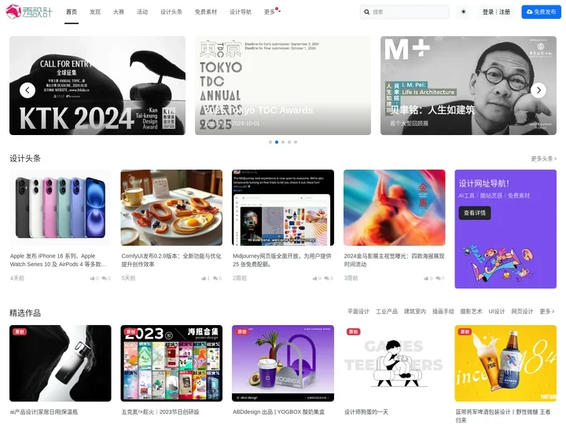The image size is (566, 424).
Task: Click the '2024金马影展主视觉曝光' headline
Action: [x=394, y=260]
